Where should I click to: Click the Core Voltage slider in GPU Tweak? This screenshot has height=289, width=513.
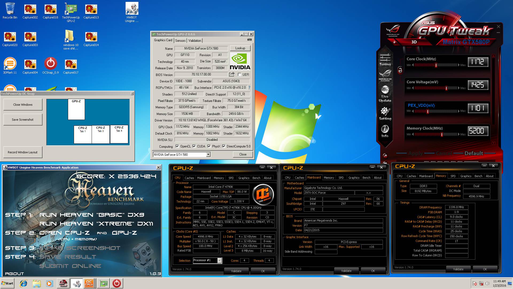click(x=436, y=88)
